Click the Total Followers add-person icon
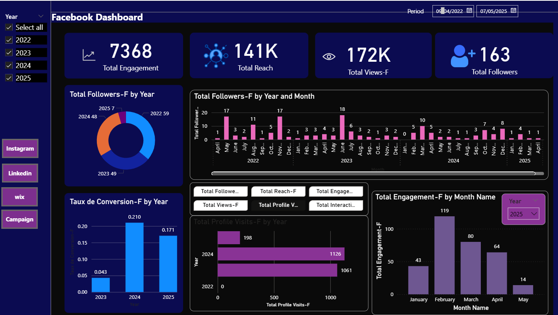This screenshot has height=315, width=558. point(462,56)
